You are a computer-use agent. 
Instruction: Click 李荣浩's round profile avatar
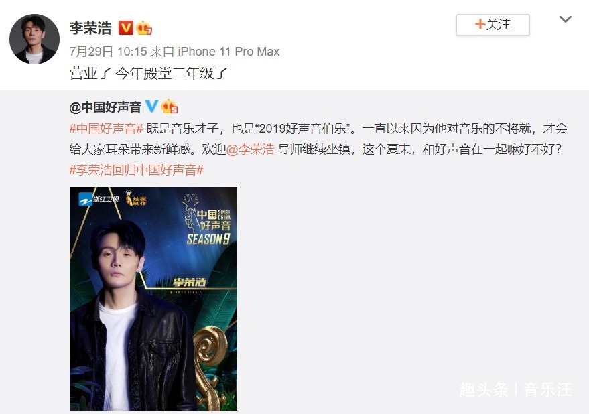(34, 39)
